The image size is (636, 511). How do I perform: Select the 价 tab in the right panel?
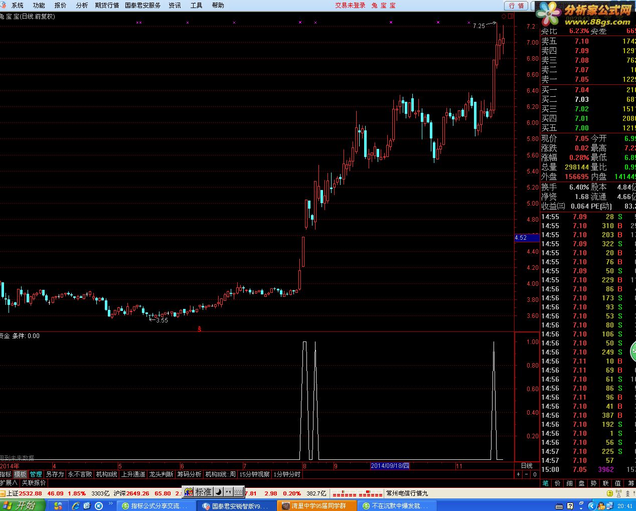(557, 483)
